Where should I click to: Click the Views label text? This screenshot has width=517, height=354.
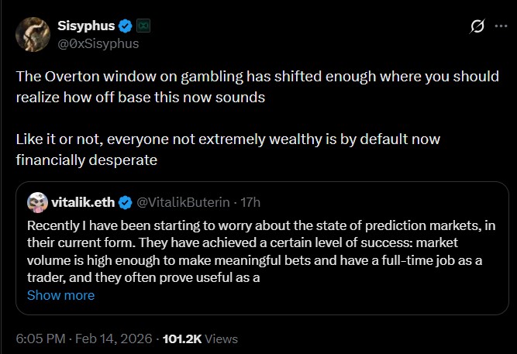click(x=222, y=339)
